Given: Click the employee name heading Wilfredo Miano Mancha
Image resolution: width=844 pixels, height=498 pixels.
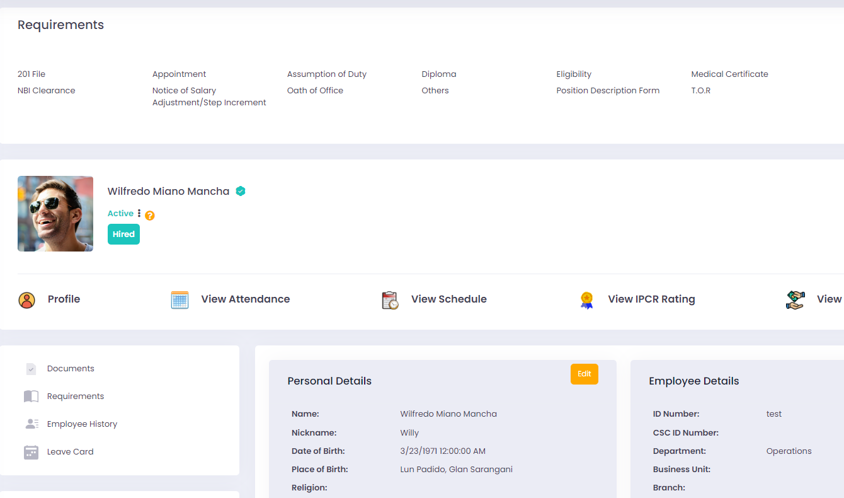Looking at the screenshot, I should (168, 191).
